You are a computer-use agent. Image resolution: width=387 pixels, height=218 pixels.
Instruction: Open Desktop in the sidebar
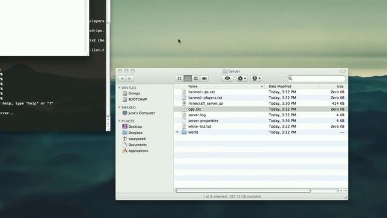click(132, 127)
